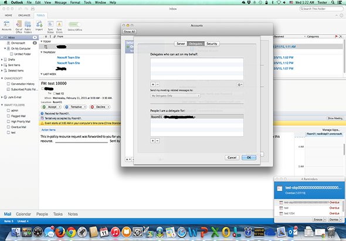Open add account menu in Accounts window
The height and width of the screenshot is (241, 346).
coord(128,159)
